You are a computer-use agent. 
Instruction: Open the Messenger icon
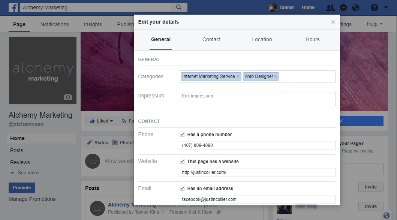(343, 7)
